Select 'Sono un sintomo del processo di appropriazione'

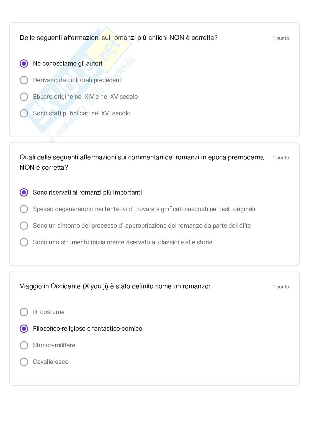[24, 226]
